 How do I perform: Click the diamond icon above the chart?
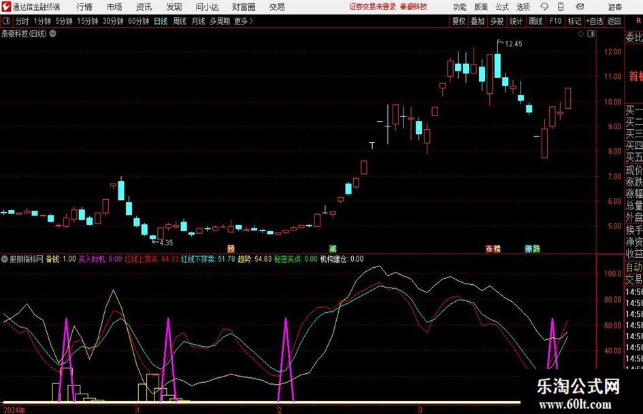pyautogui.click(x=580, y=34)
